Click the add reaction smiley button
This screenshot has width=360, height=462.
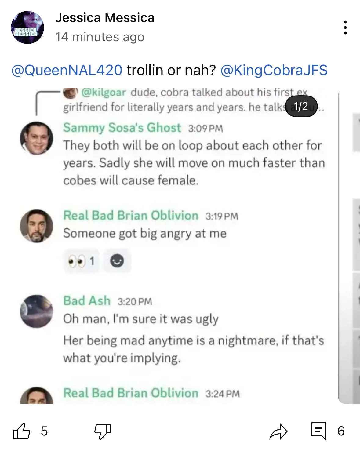click(117, 261)
